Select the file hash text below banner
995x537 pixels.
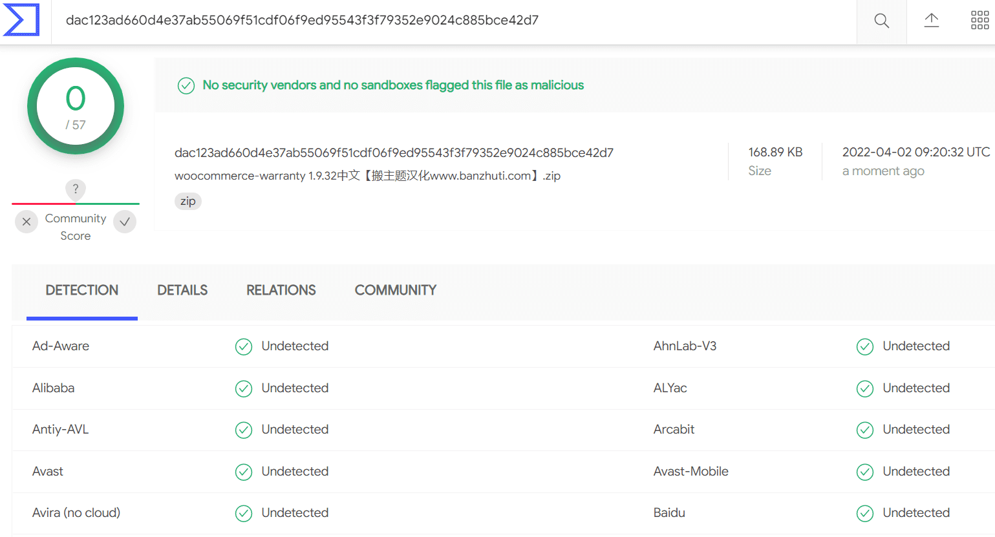click(x=394, y=153)
